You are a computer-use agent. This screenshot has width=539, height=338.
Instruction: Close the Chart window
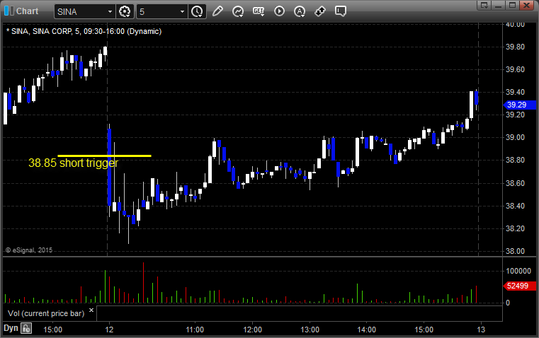pyautogui.click(x=527, y=5)
